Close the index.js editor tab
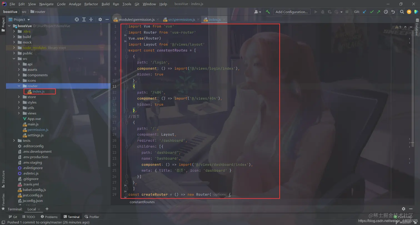Screen dimensions: 420x225 coord(224,20)
